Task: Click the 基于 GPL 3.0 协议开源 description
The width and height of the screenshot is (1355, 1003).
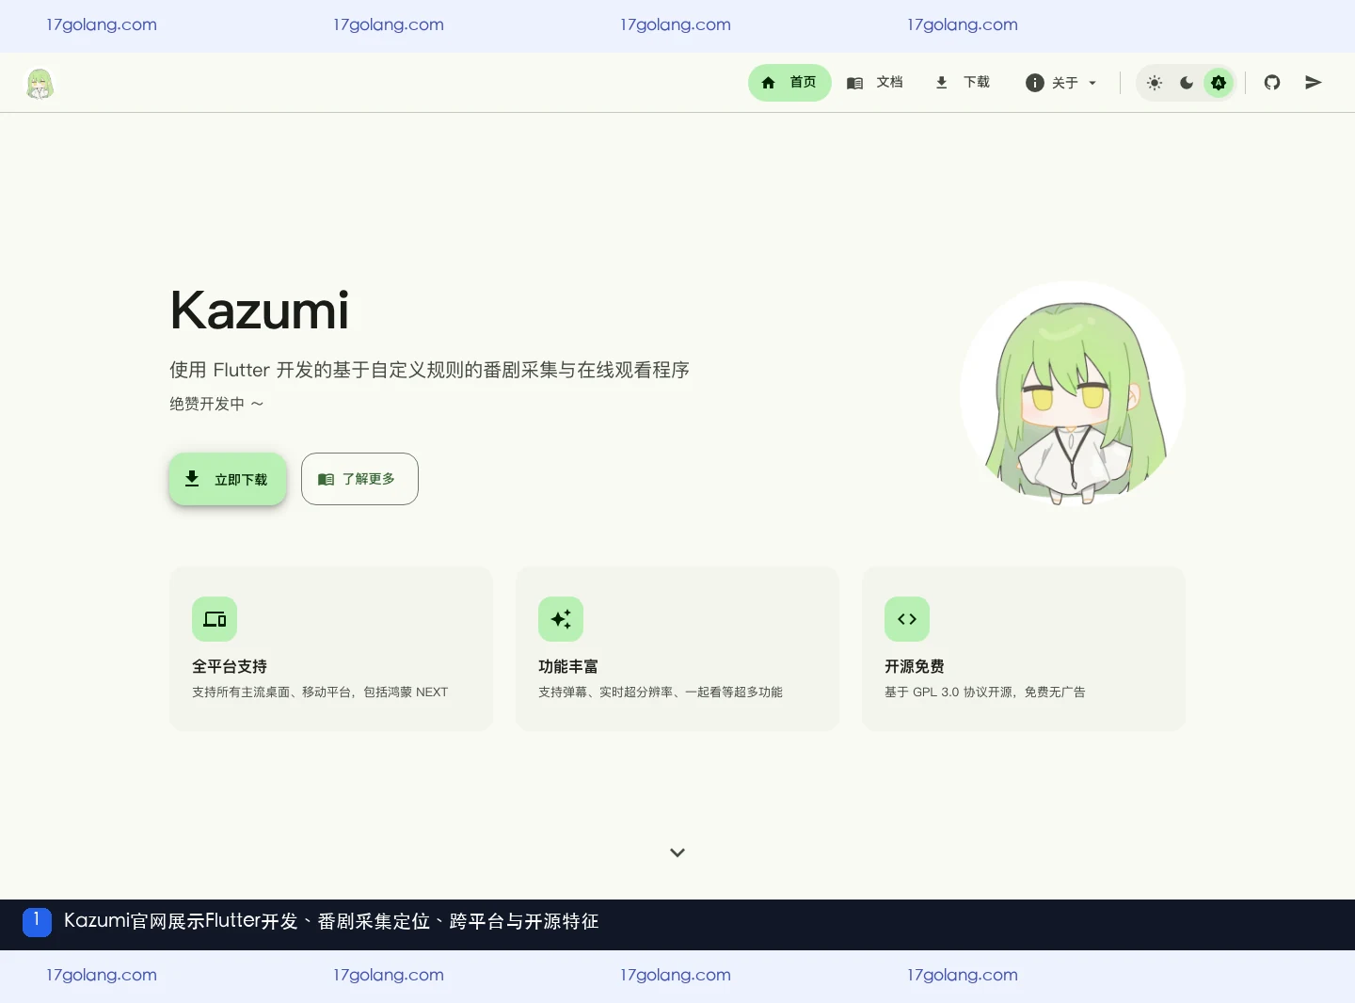Action: (x=985, y=692)
